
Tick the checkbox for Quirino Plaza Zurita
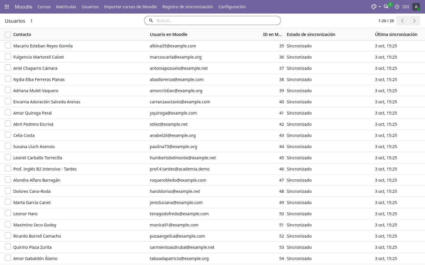point(8,247)
